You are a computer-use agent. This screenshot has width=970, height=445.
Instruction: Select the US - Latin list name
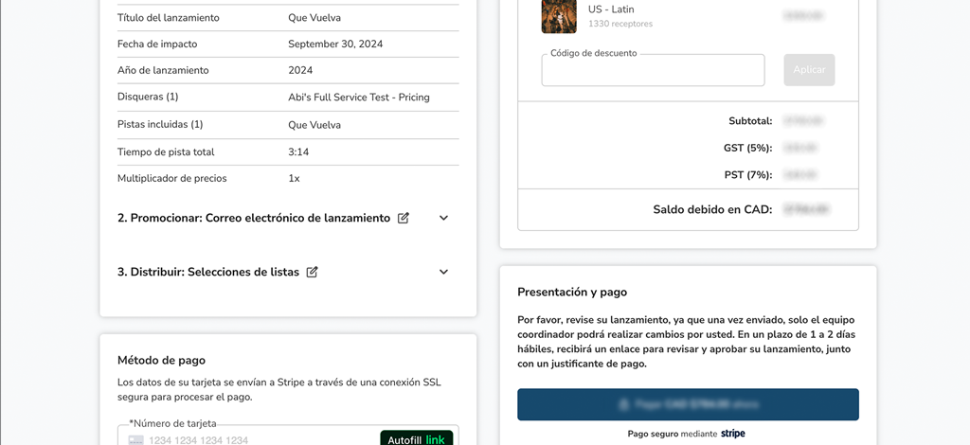click(x=611, y=9)
